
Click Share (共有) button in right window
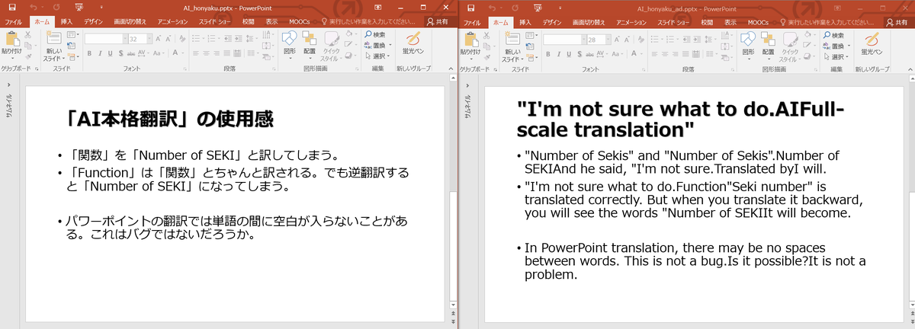897,23
